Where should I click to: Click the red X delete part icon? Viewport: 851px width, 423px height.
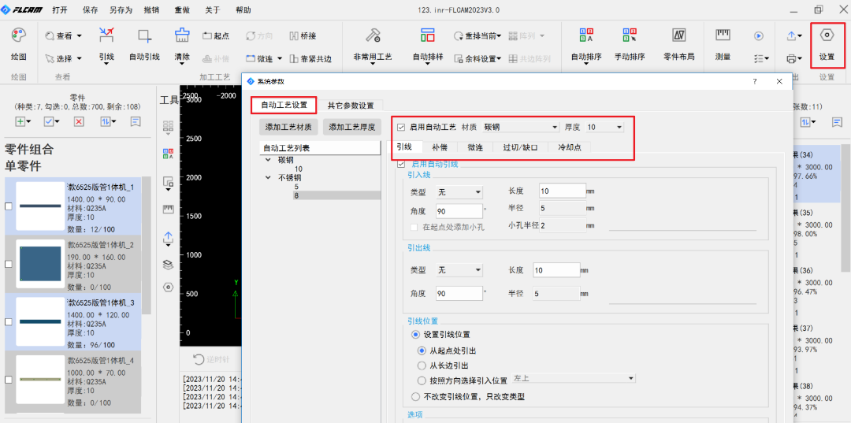(79, 121)
